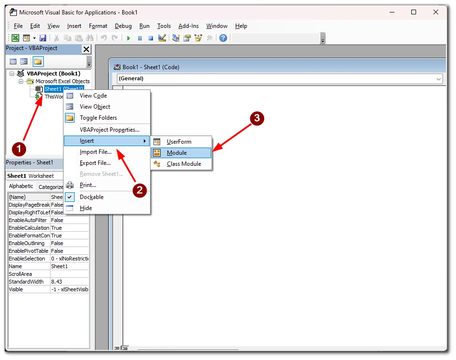Click Full Module View icon at code window bottom
Viewport: 456px width, 360px height.
[125, 348]
